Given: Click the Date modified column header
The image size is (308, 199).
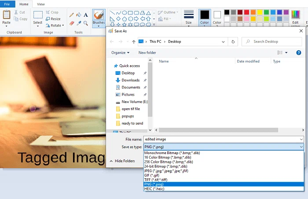Looking at the screenshot, I should [248, 61].
